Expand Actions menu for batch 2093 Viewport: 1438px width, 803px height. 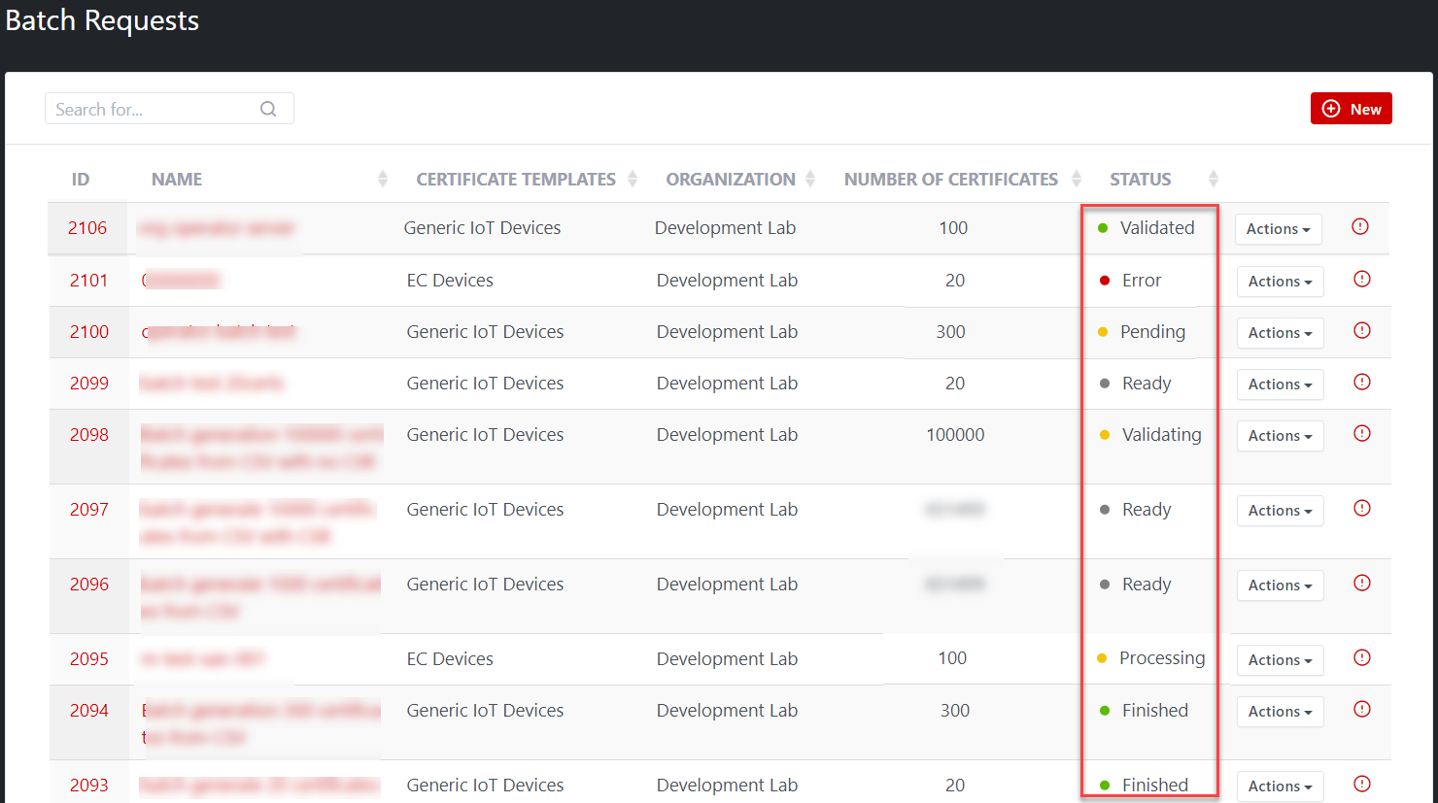pos(1280,786)
